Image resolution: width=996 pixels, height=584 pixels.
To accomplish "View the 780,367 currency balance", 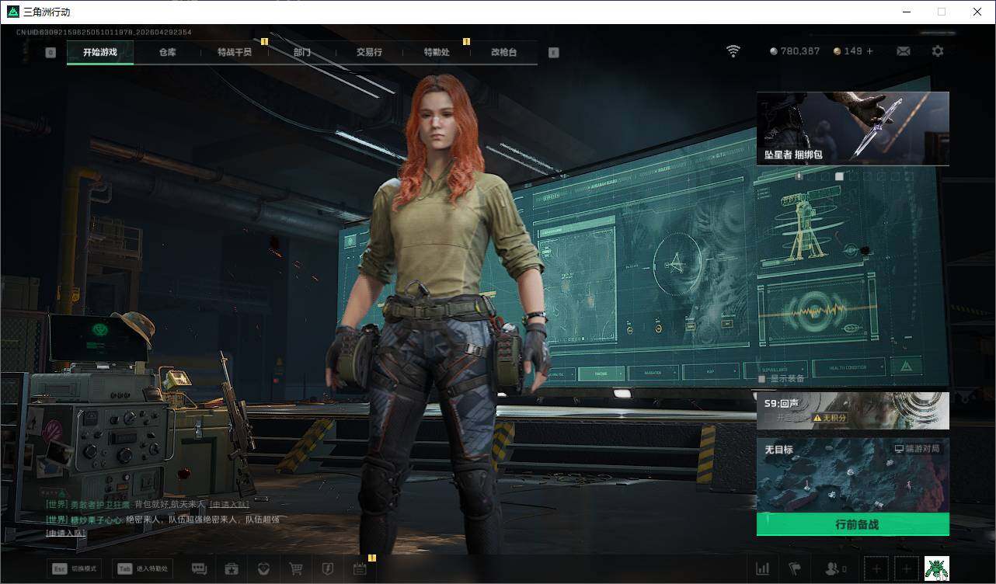I will click(795, 51).
